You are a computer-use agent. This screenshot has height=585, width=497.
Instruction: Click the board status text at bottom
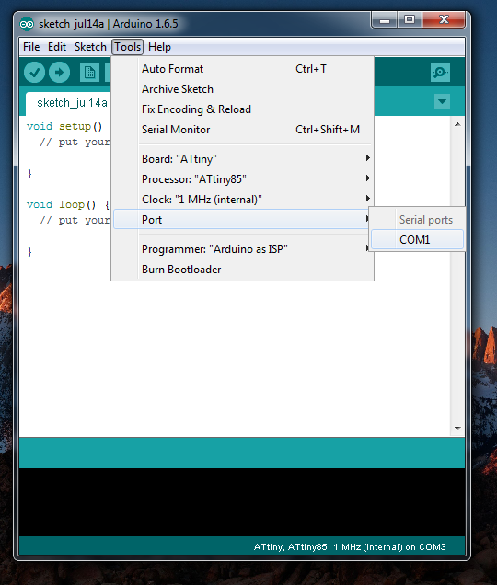pos(350,547)
